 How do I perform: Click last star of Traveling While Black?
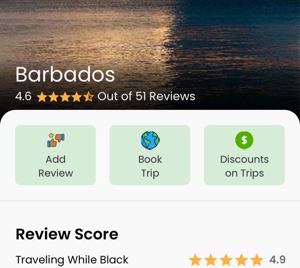pos(257,260)
